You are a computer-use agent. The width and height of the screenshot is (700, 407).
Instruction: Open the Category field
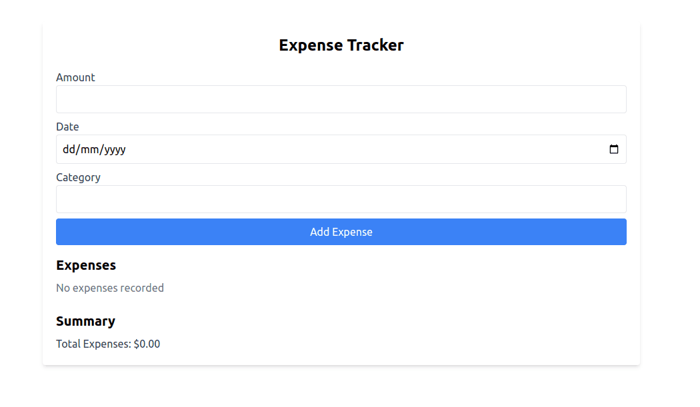[341, 199]
